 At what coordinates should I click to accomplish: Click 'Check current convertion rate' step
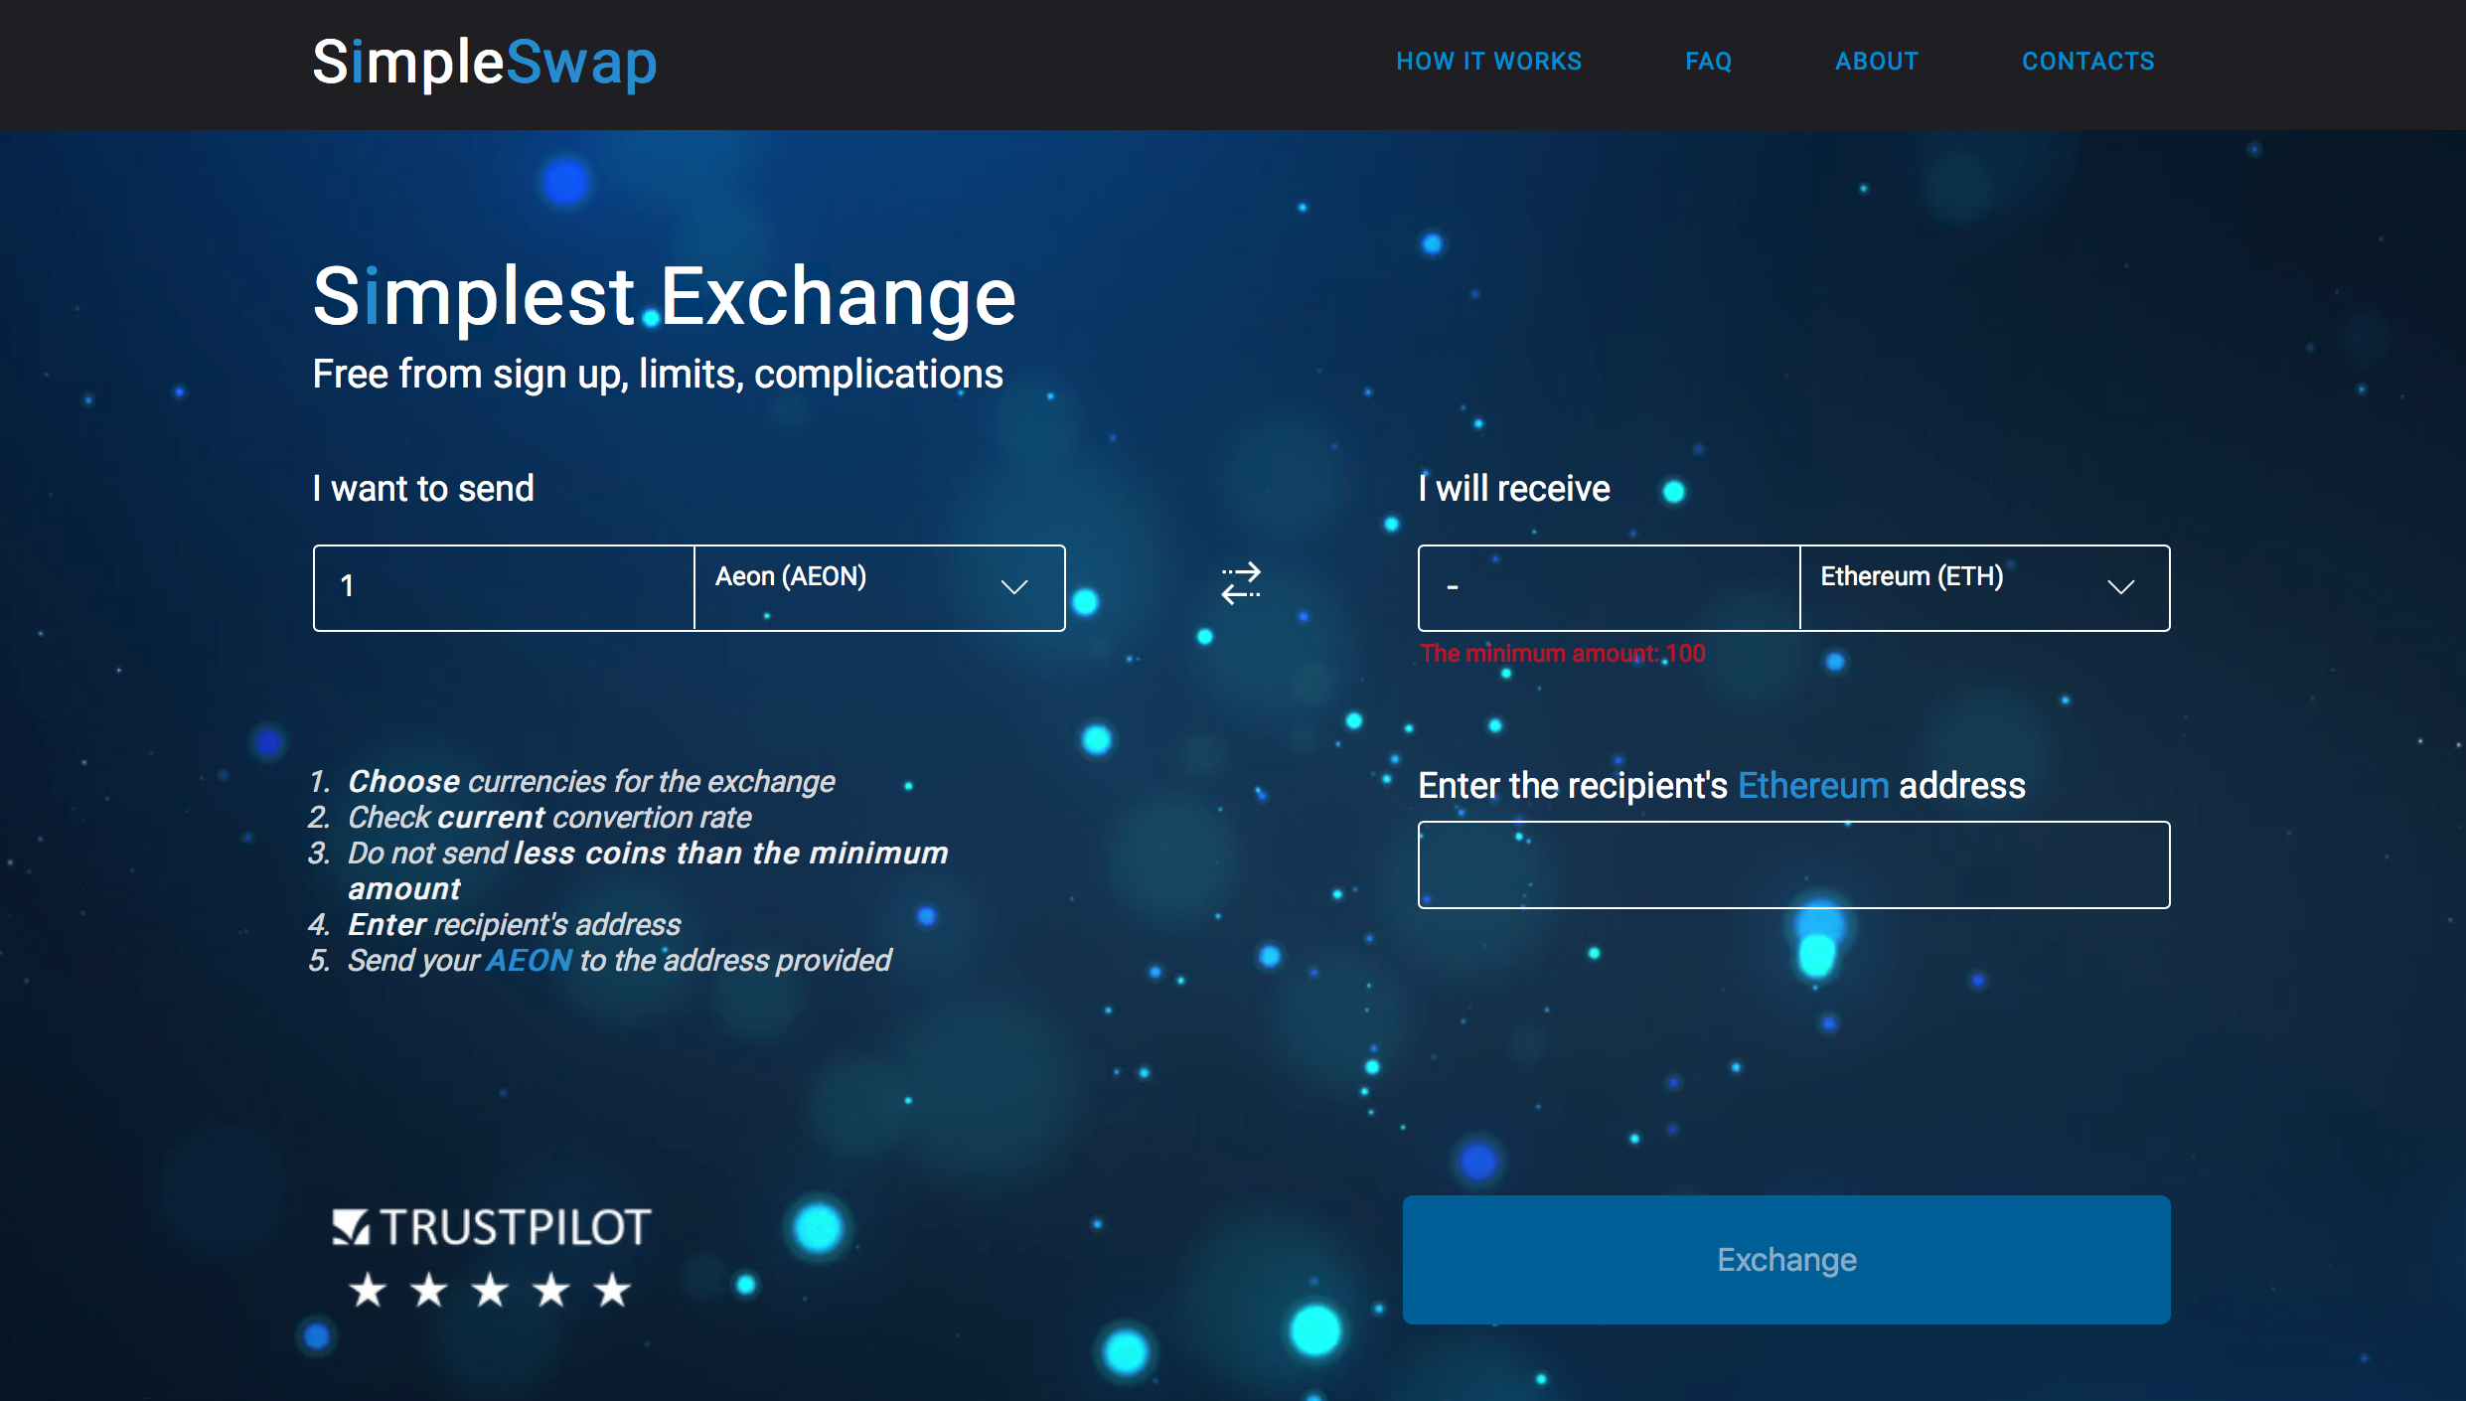[549, 818]
